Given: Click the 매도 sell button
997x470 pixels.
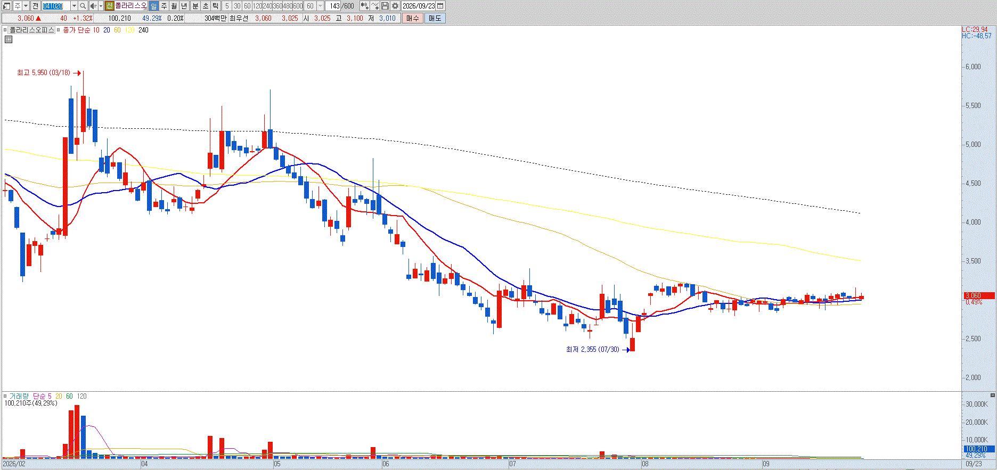Looking at the screenshot, I should 435,18.
